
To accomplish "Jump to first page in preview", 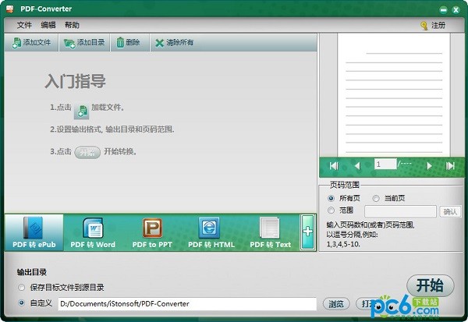I will (x=334, y=165).
